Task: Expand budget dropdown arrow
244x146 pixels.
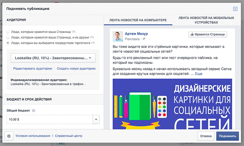Action: point(96,120)
